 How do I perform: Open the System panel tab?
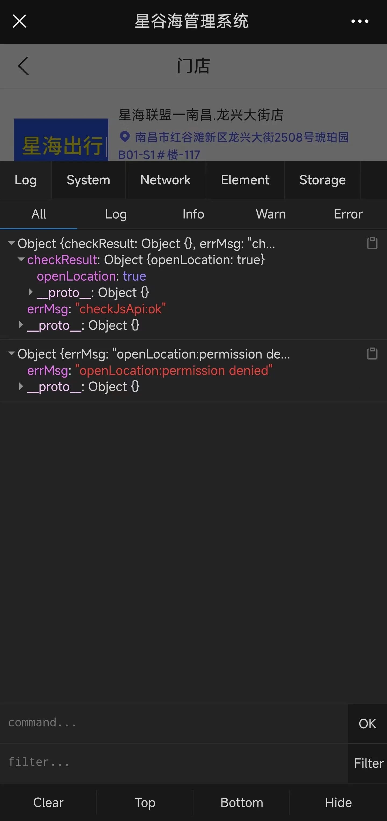(x=88, y=180)
